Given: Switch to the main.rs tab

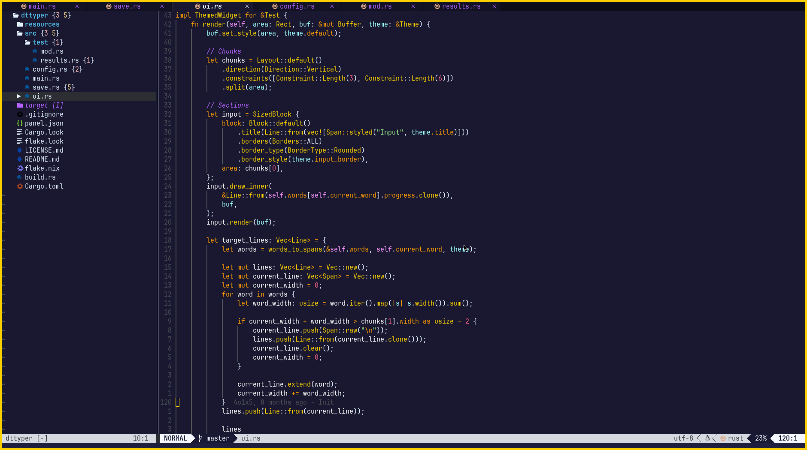Looking at the screenshot, I should point(42,6).
